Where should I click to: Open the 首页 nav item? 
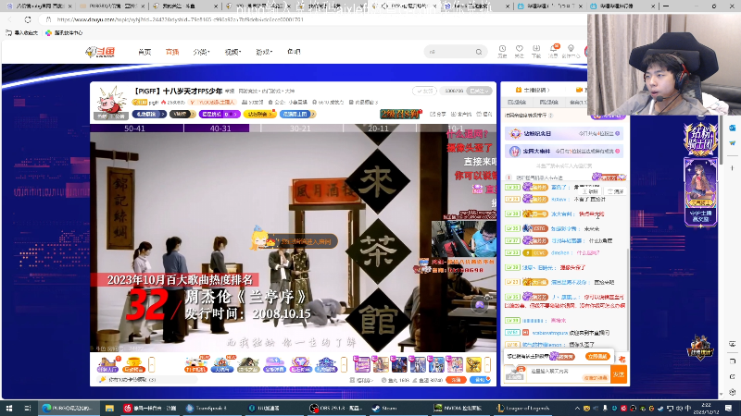pos(144,52)
